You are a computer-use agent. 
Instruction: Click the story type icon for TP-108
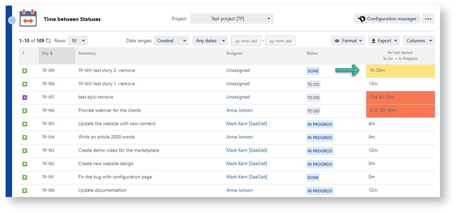(25, 84)
